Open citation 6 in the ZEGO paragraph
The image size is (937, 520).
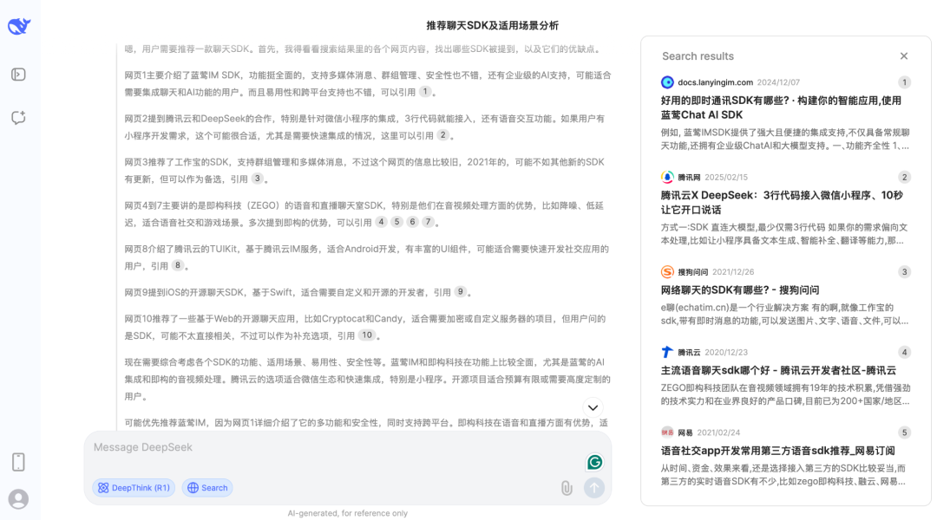click(x=412, y=222)
